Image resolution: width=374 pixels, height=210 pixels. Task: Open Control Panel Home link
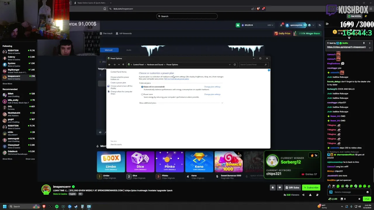pyautogui.click(x=118, y=72)
